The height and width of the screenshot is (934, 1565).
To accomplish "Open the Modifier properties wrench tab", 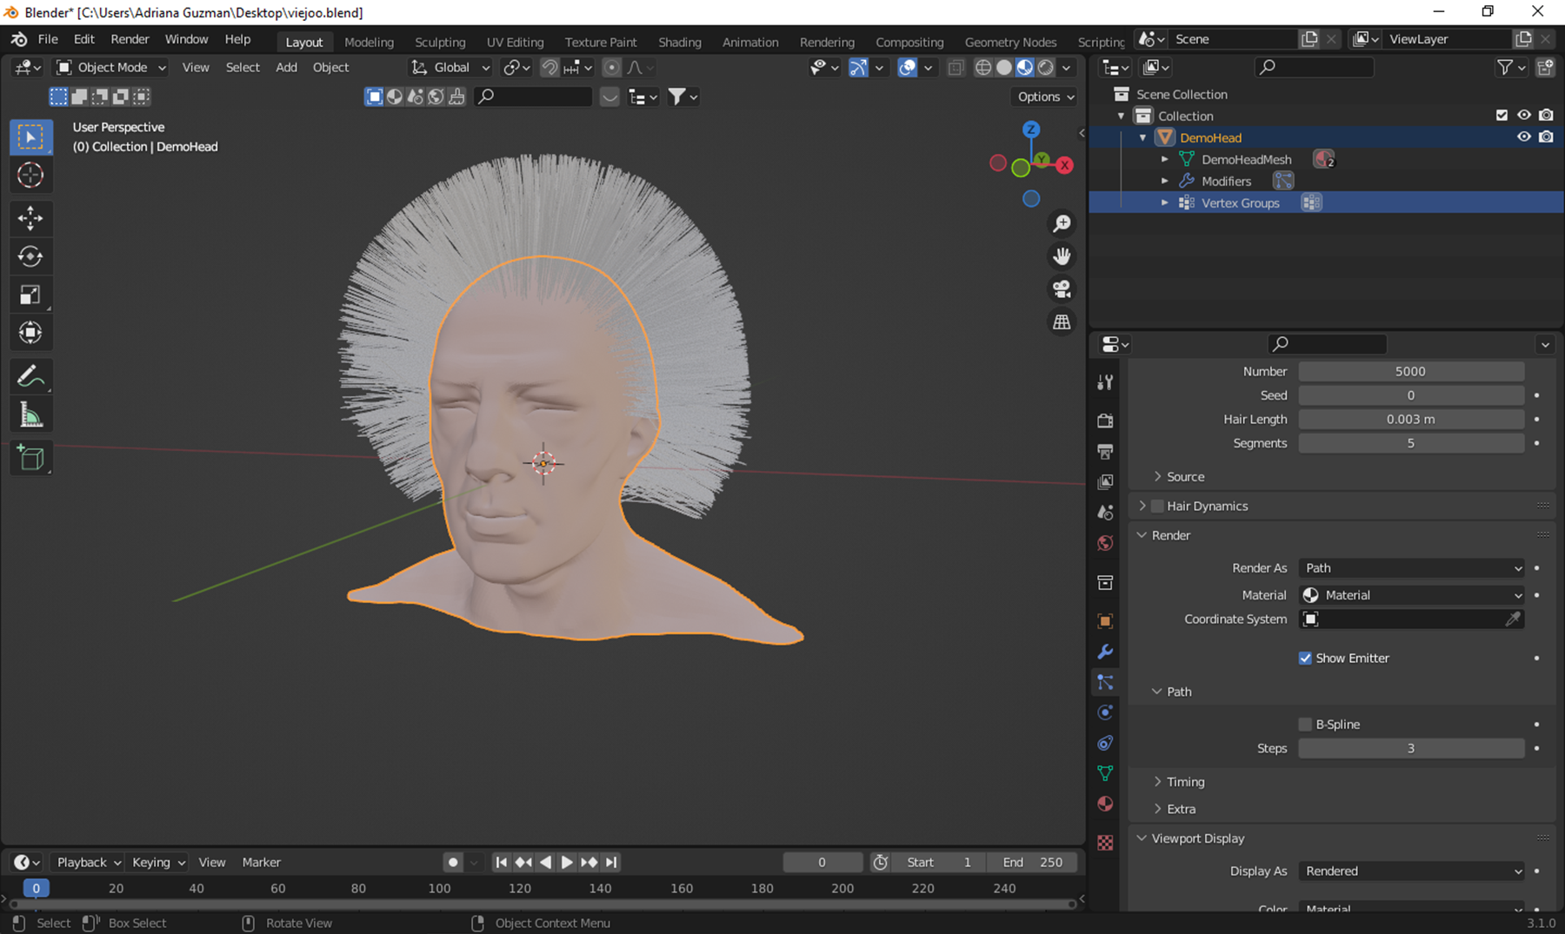I will click(x=1105, y=652).
